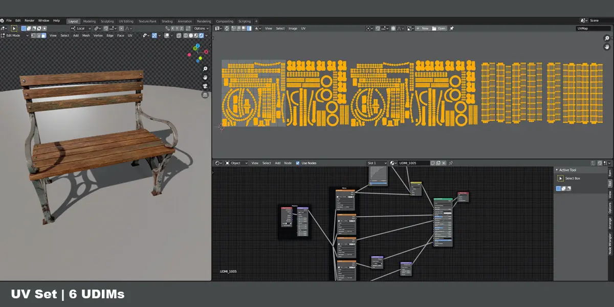Viewport: 614px width, 307px height.
Task: Toggle snapping magnet in 3D viewport header
Action: coord(106,28)
